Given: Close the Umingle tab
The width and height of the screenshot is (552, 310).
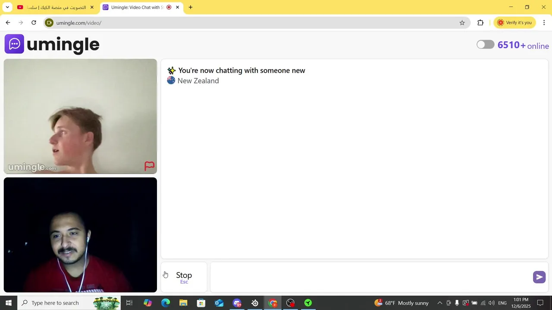Looking at the screenshot, I should (177, 7).
